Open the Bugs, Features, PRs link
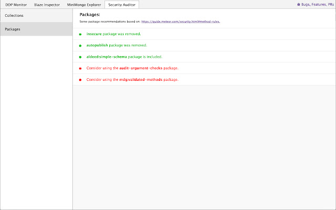 tap(318, 4)
